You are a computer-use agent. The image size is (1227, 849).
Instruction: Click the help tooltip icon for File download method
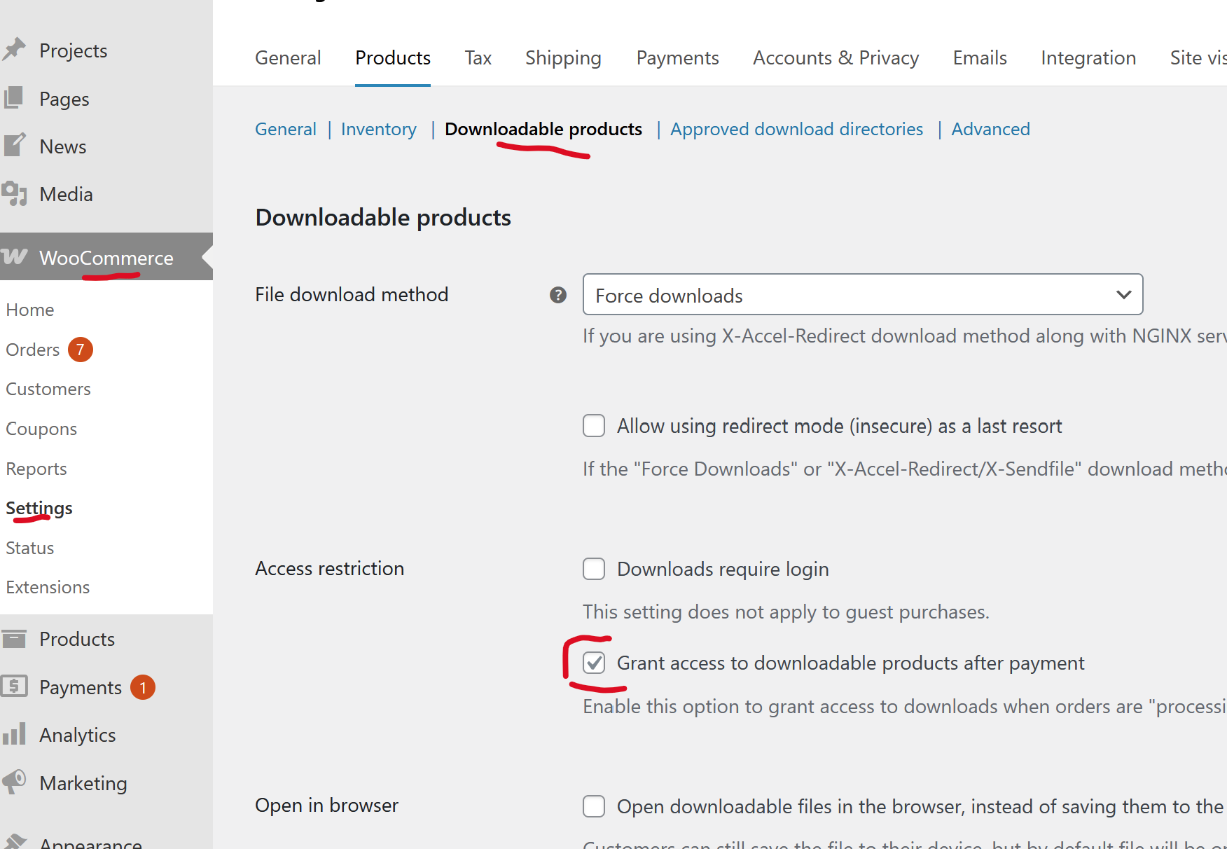click(x=558, y=295)
